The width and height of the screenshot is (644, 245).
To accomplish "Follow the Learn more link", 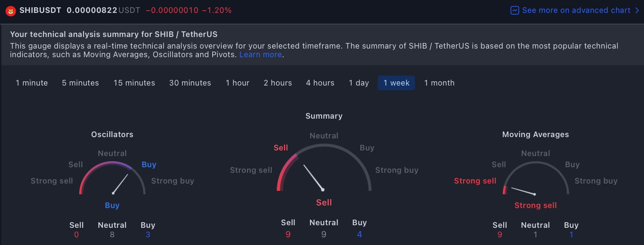I will point(260,55).
